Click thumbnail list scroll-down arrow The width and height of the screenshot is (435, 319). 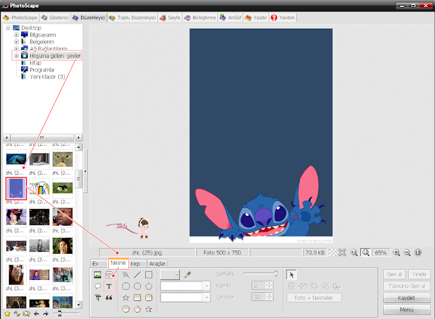(x=79, y=305)
